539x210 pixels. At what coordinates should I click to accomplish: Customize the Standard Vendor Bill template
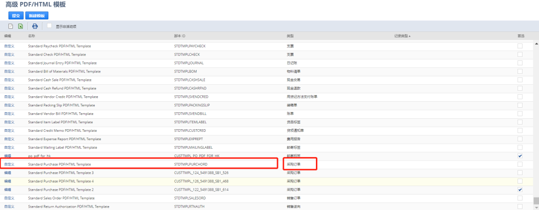click(x=9, y=113)
